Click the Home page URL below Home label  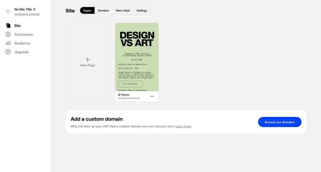tap(129, 98)
